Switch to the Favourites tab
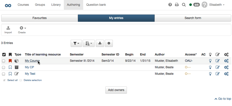Screen dimensions: 232x106 point(39,18)
